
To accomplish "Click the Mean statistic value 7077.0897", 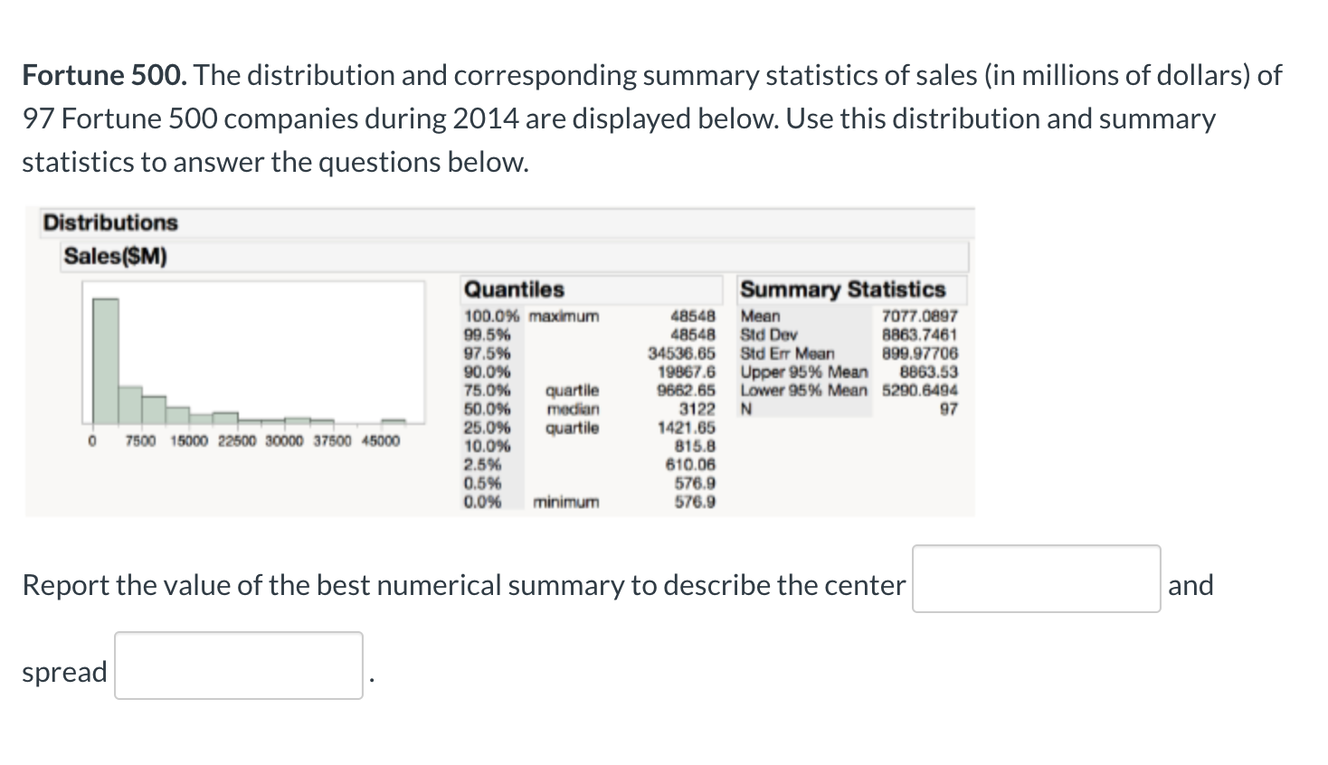I will click(918, 316).
